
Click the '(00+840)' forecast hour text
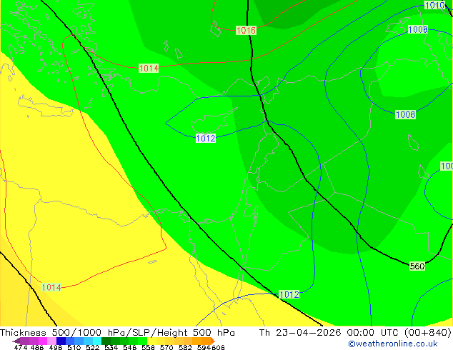coord(427,333)
